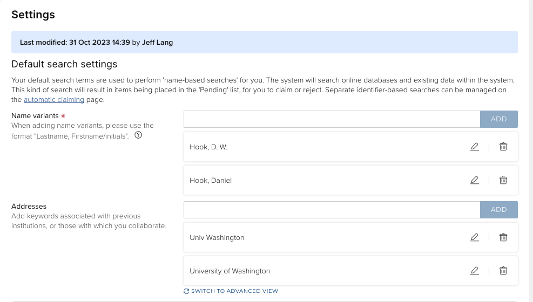Delete the 'Hook, Daniel' name variant
The height and width of the screenshot is (302, 533).
(x=503, y=180)
